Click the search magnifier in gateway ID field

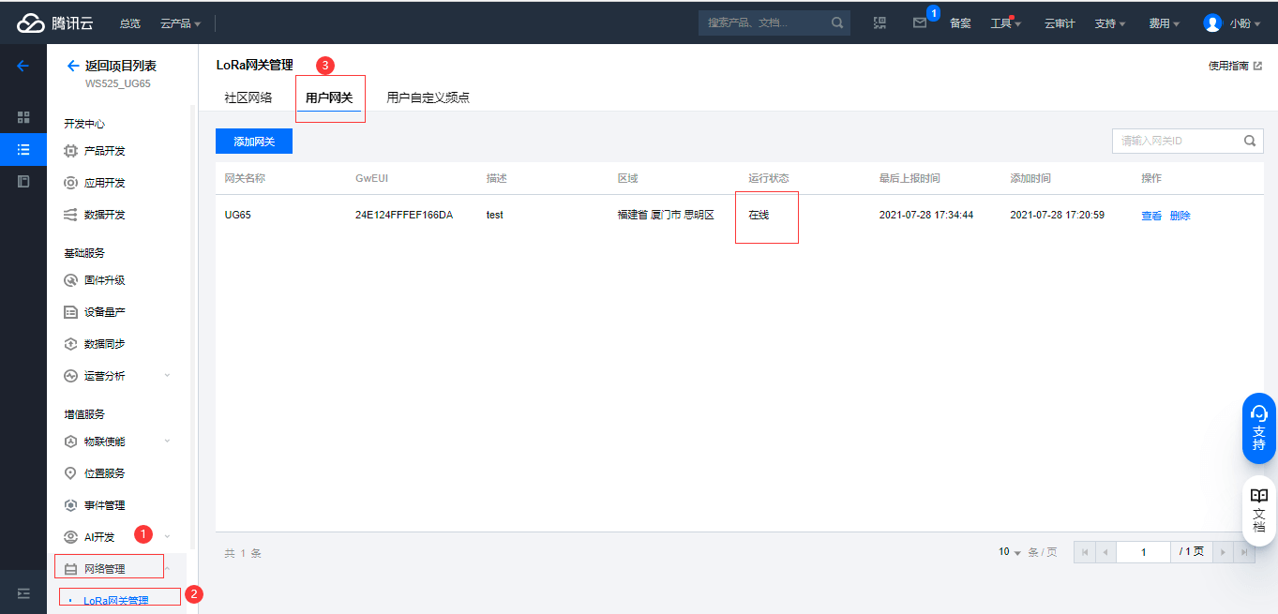(x=1249, y=142)
